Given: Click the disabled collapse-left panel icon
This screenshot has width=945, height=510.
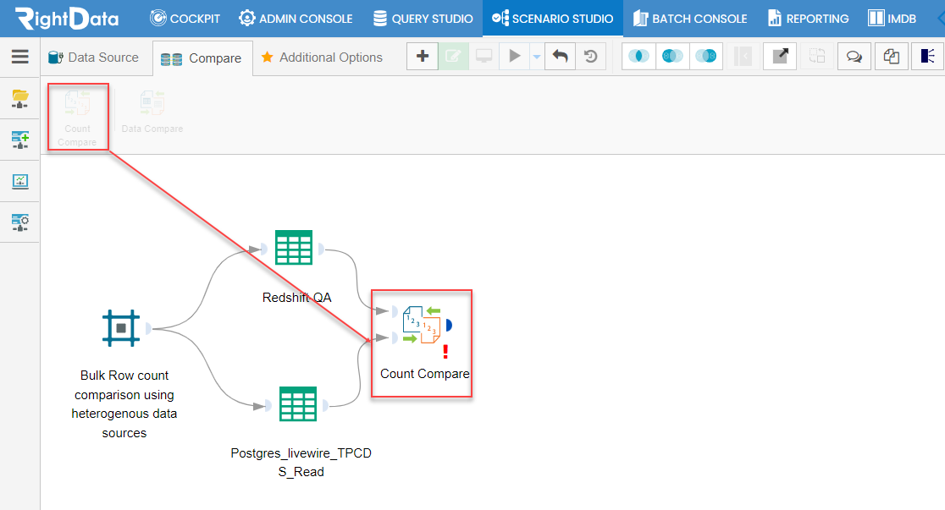Looking at the screenshot, I should coord(743,57).
